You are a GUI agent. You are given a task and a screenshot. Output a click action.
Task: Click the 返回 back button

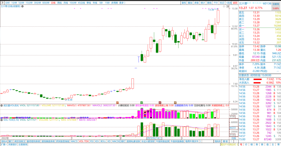[x=235, y=3]
